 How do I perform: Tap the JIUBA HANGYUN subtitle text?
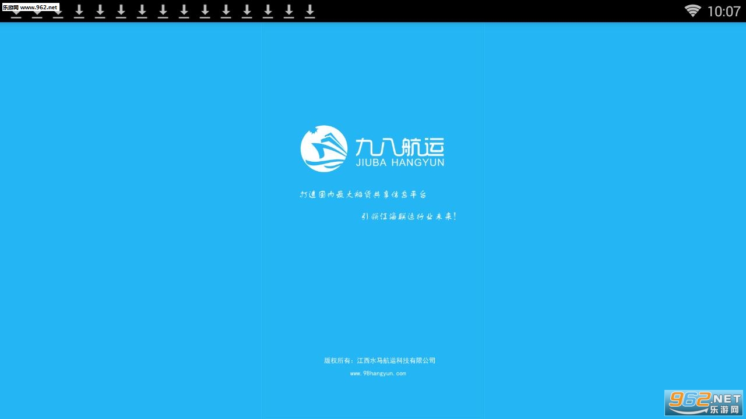click(399, 163)
